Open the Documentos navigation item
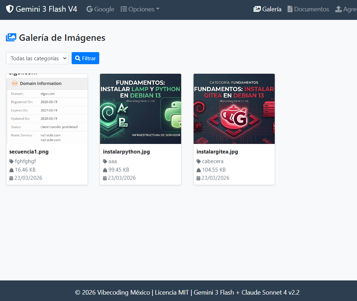Image resolution: width=357 pixels, height=301 pixels. point(308,9)
